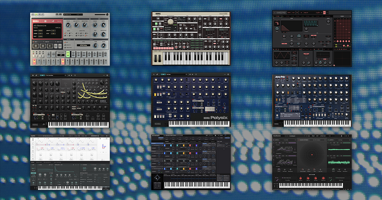Click the Mono/Poly piano keyboard

click(x=318, y=123)
